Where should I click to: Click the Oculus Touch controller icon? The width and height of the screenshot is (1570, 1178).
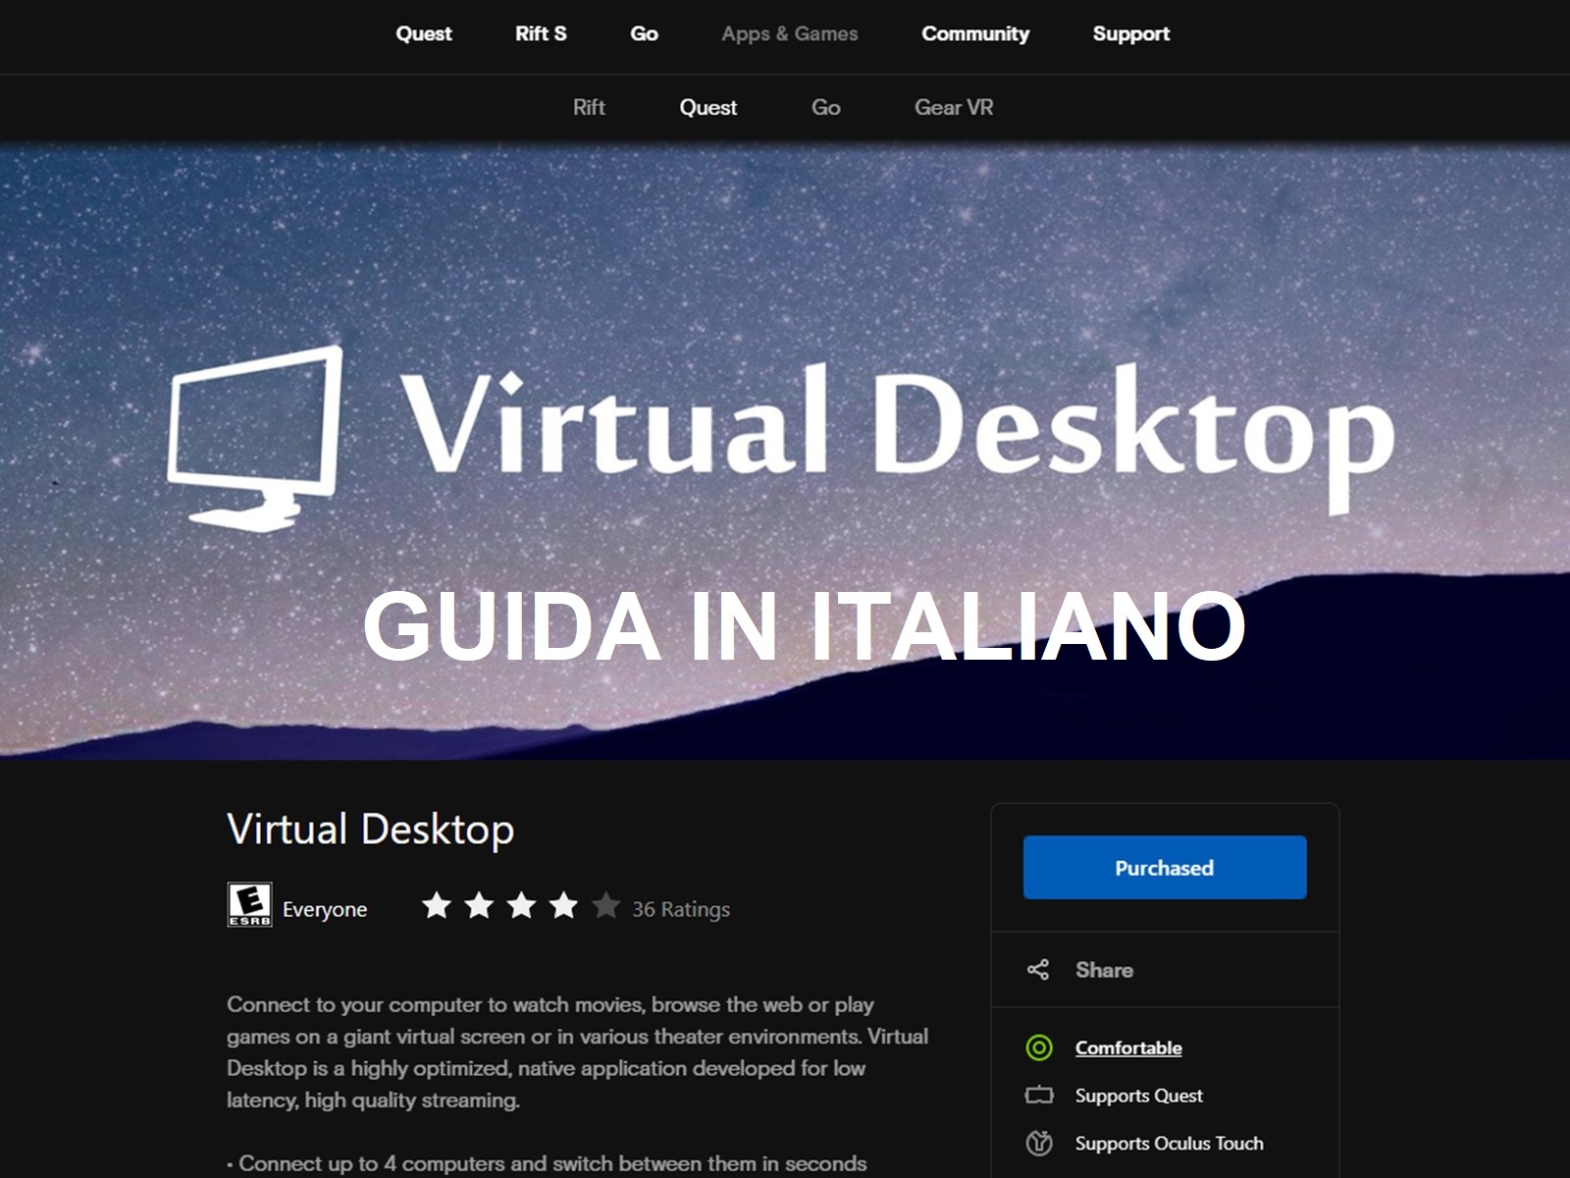pyautogui.click(x=1038, y=1143)
